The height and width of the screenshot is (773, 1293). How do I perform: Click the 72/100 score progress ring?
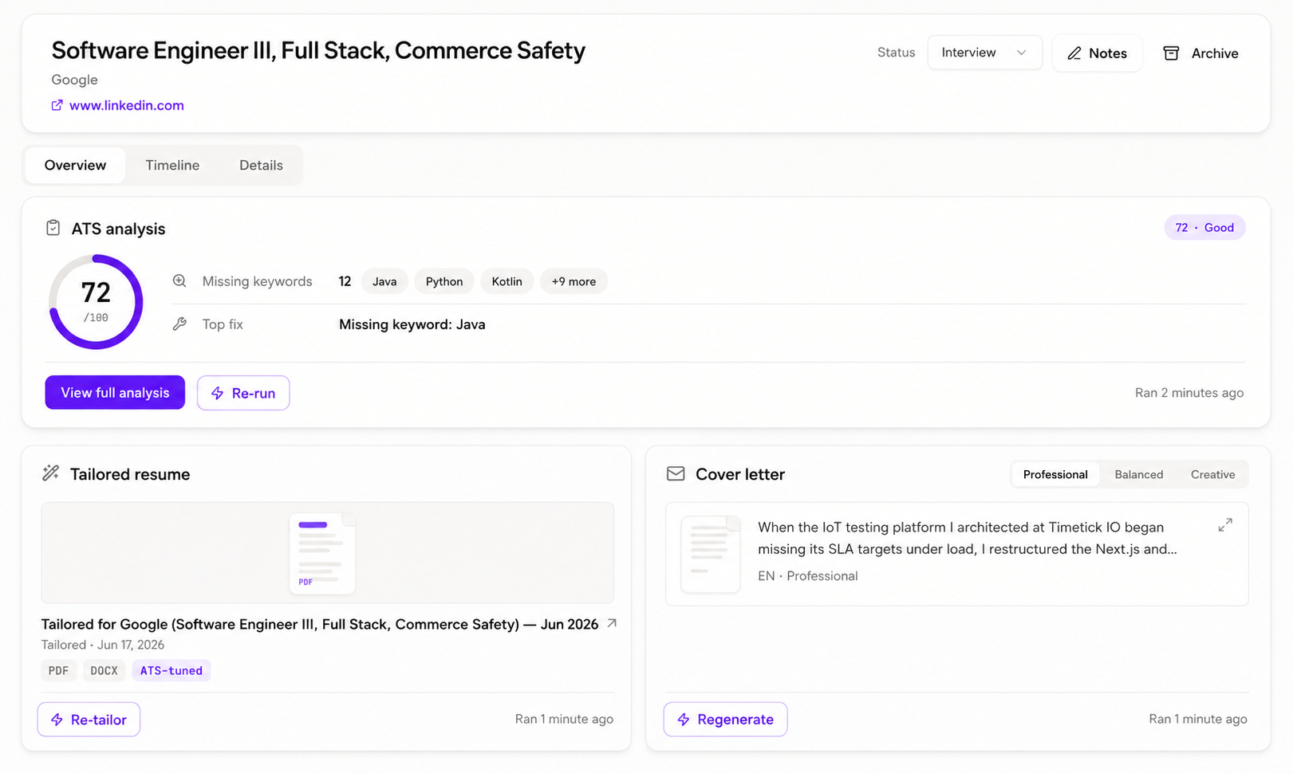(x=96, y=302)
